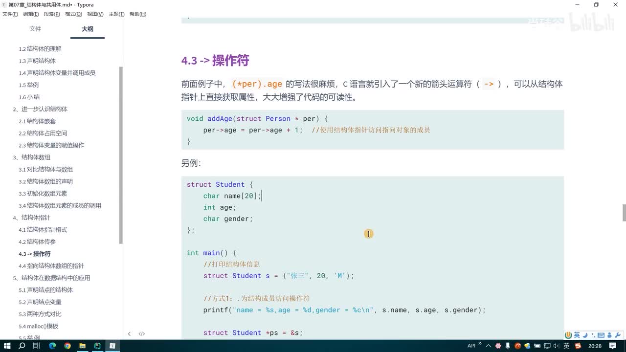Click the microphone tray icon
Image resolution: width=626 pixels, height=352 pixels.
508,346
